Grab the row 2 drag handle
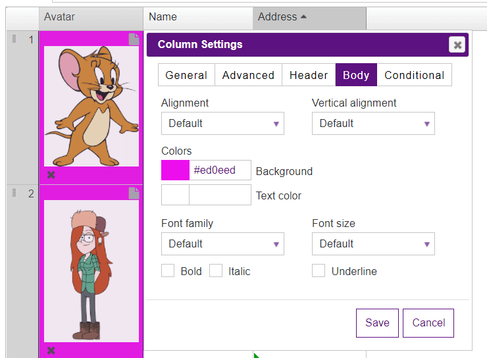The image size is (487, 358). coord(14,193)
